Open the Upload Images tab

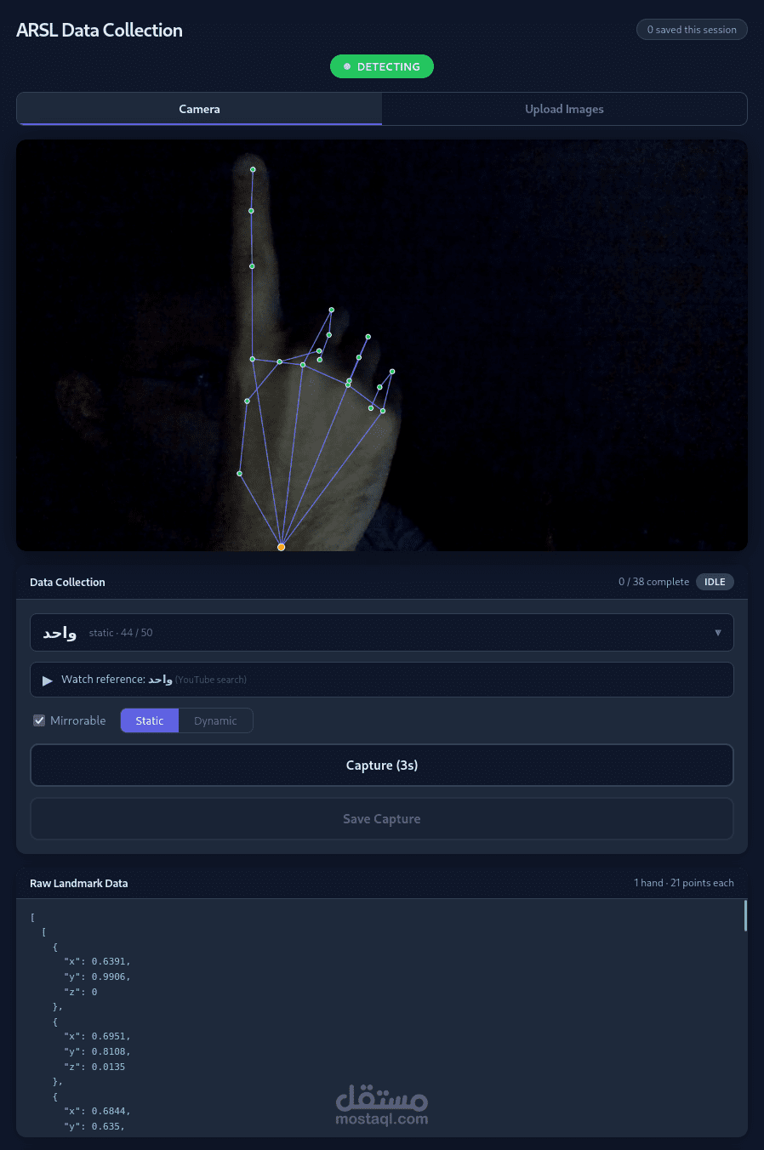[x=564, y=109]
